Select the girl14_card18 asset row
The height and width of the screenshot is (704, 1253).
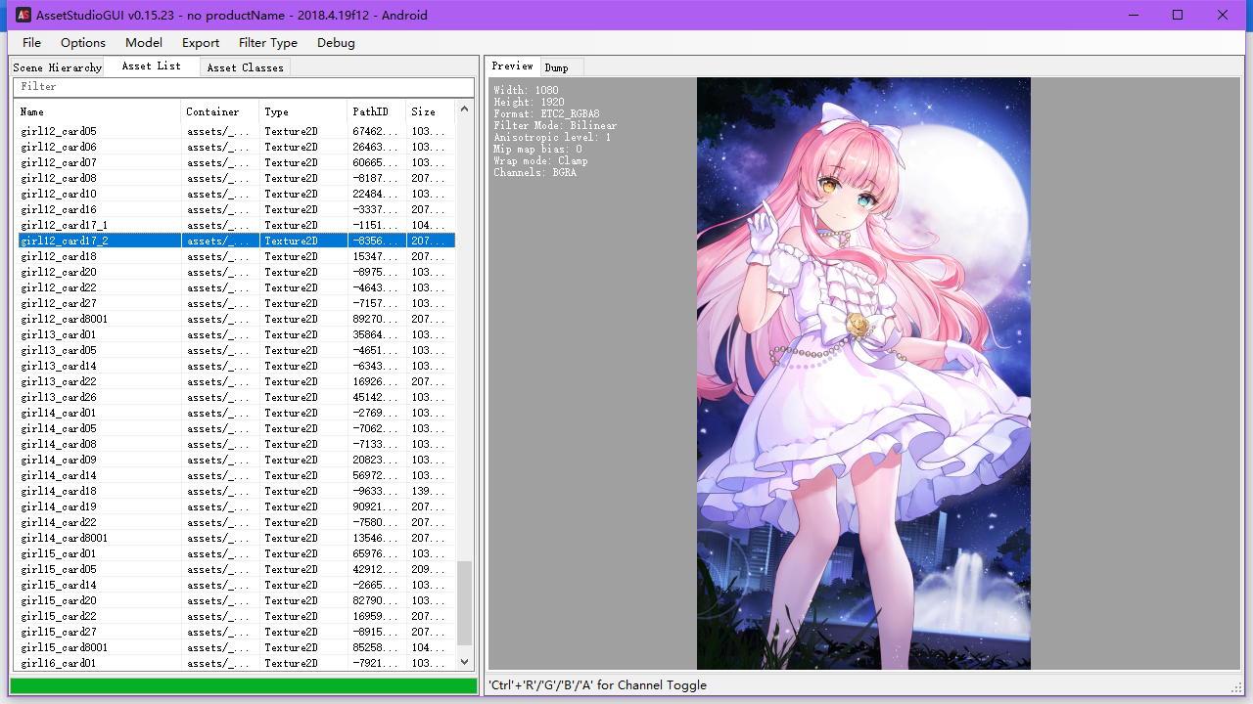[x=235, y=491]
